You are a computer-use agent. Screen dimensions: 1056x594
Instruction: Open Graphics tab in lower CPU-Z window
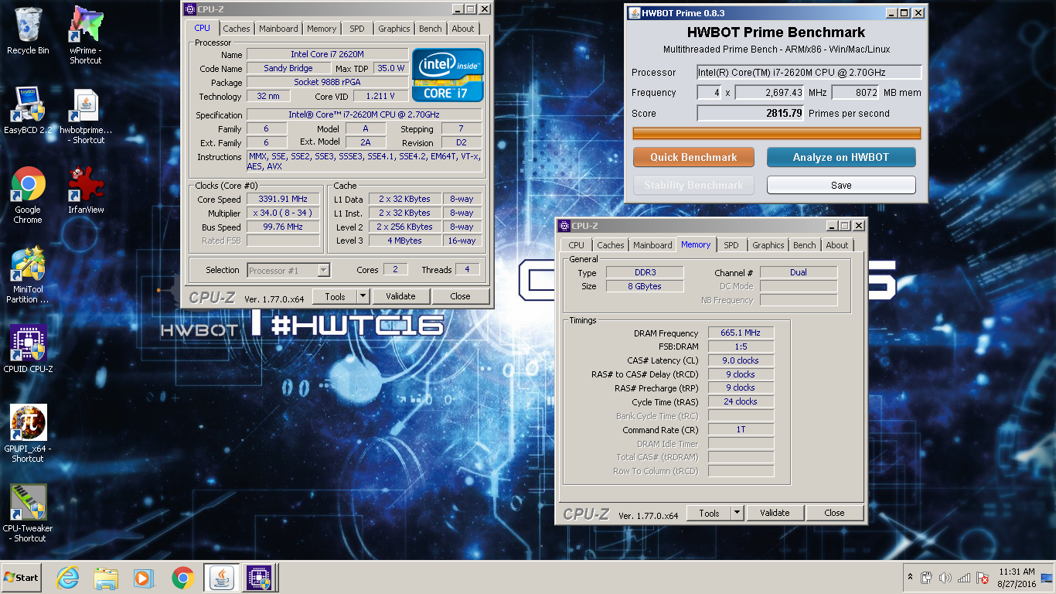point(768,245)
